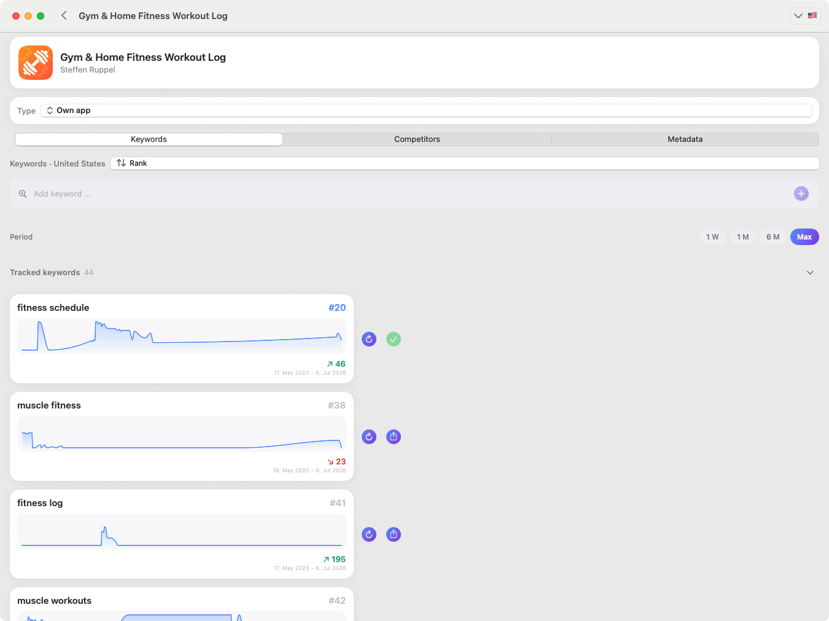Click the fitness log keyword title
This screenshot has width=829, height=621.
[x=40, y=503]
